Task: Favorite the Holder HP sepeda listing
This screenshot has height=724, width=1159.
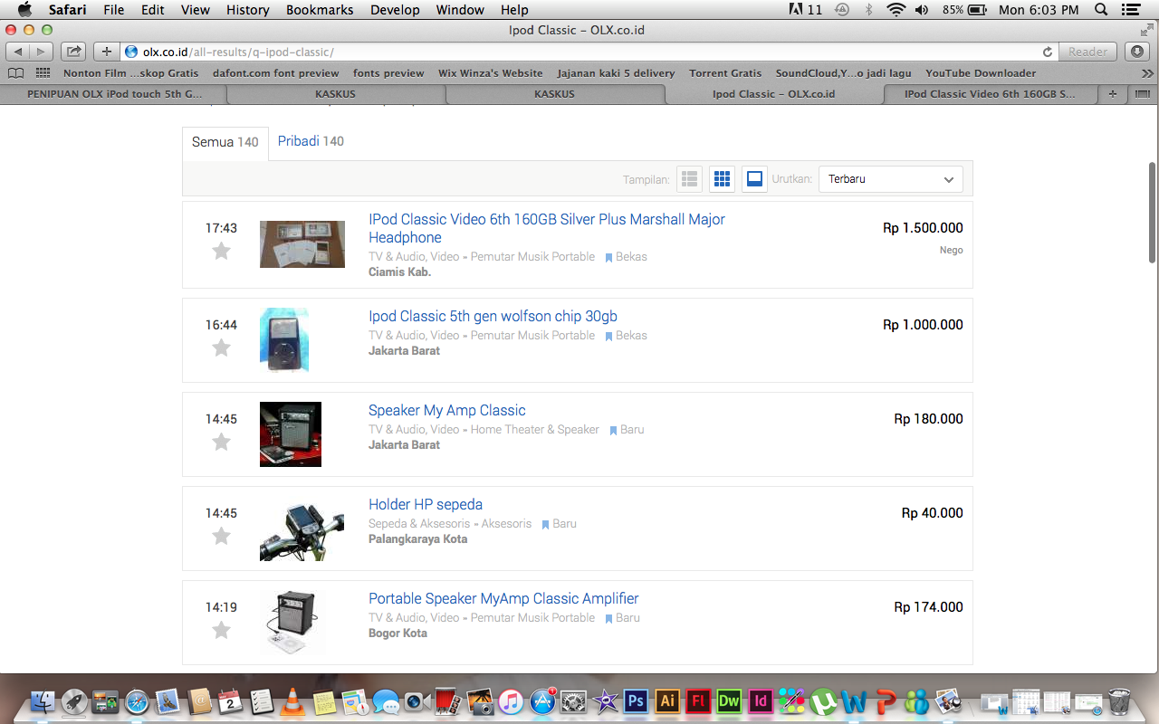Action: coord(221,536)
